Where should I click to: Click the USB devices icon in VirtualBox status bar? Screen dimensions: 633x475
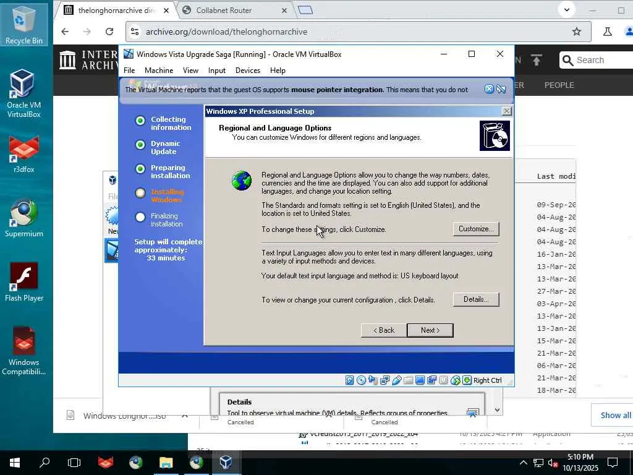tap(396, 380)
